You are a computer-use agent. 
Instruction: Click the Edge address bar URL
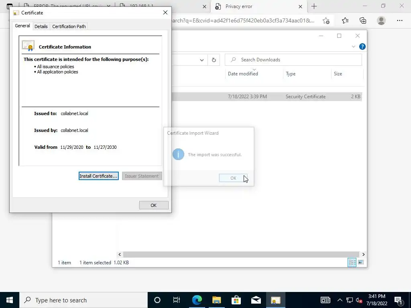point(242,21)
